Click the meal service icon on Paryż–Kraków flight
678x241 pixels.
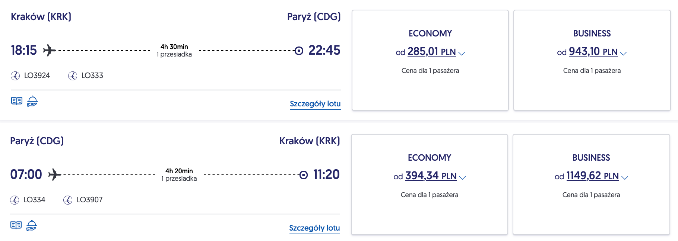(x=32, y=225)
